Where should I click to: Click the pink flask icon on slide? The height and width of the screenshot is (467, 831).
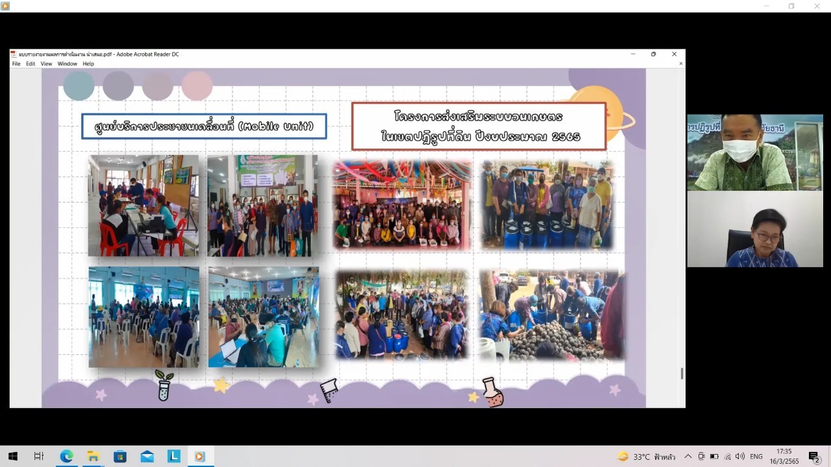493,392
